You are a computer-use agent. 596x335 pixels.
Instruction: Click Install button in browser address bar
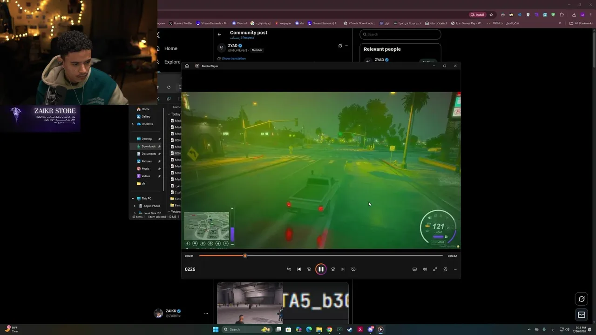pos(477,14)
